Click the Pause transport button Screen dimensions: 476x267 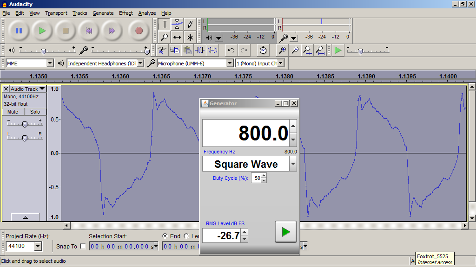click(x=19, y=31)
